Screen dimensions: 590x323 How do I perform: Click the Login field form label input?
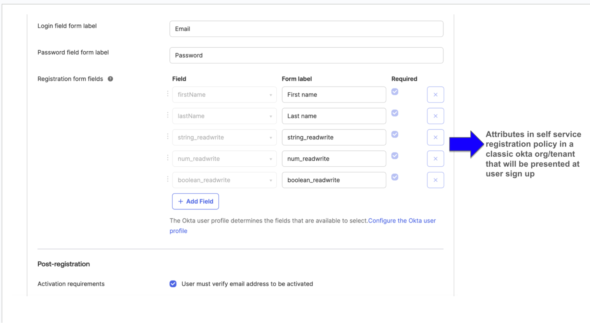pyautogui.click(x=306, y=29)
